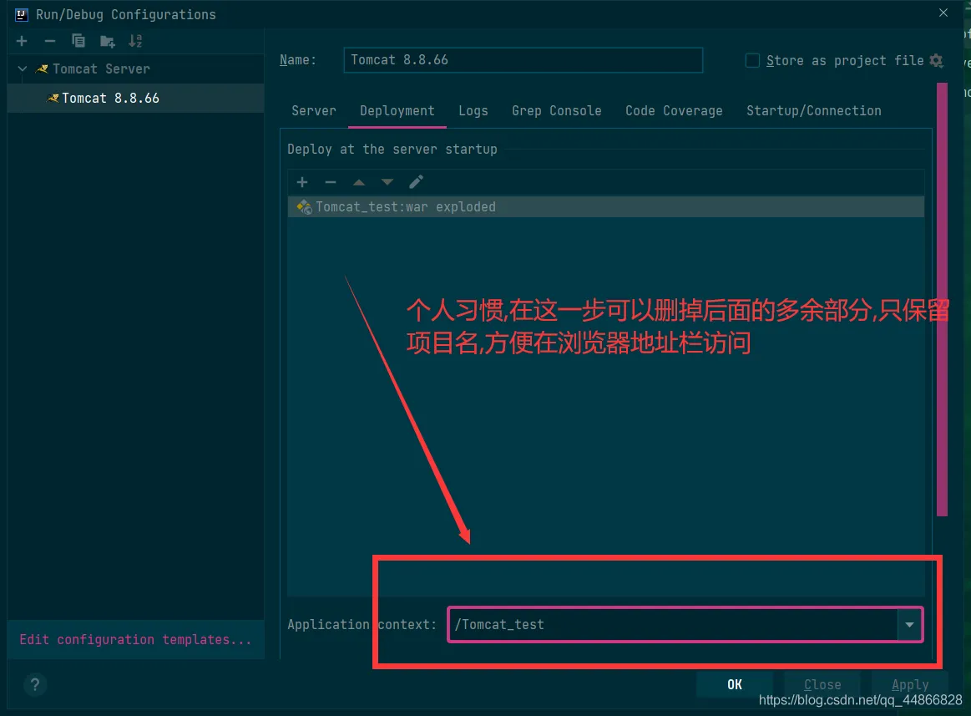Click the Name input field
Image resolution: width=971 pixels, height=716 pixels.
(523, 60)
